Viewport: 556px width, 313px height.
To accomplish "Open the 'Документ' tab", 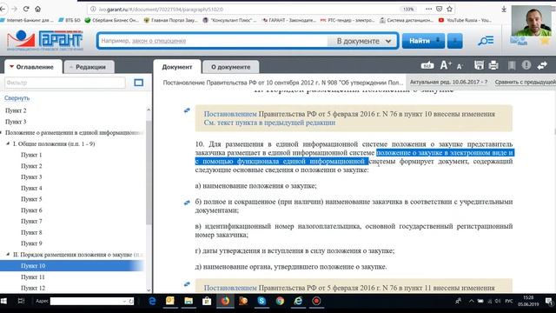I will [x=177, y=67].
